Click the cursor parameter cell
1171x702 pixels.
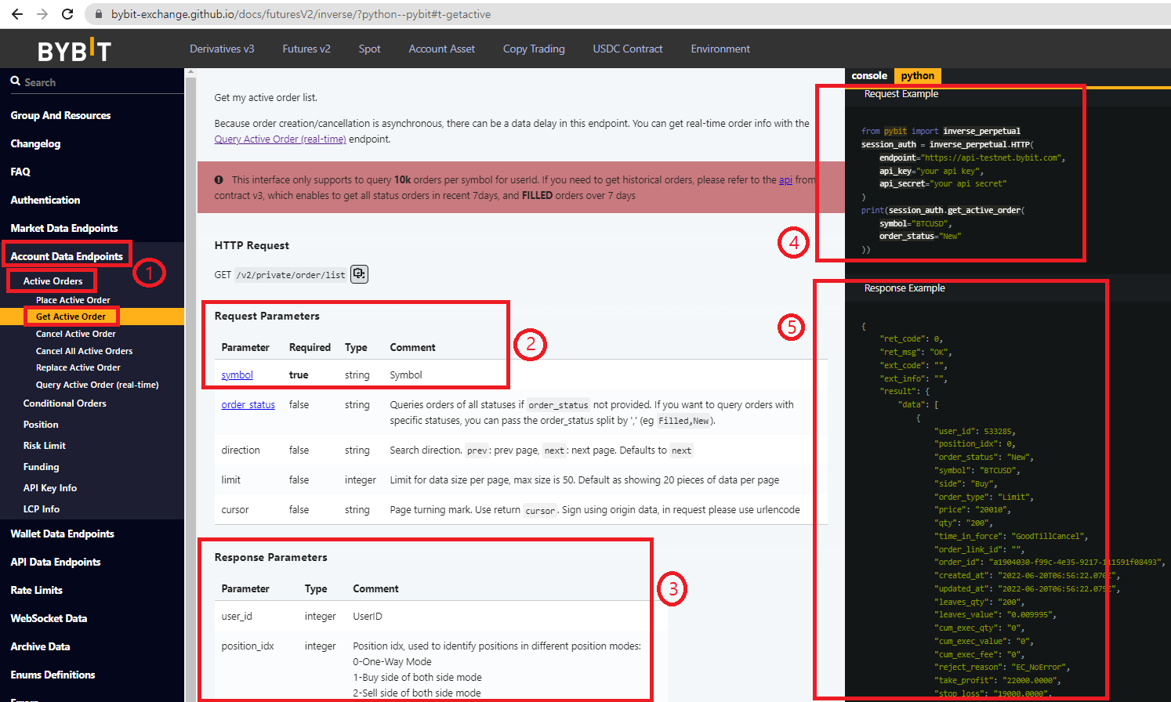click(234, 510)
